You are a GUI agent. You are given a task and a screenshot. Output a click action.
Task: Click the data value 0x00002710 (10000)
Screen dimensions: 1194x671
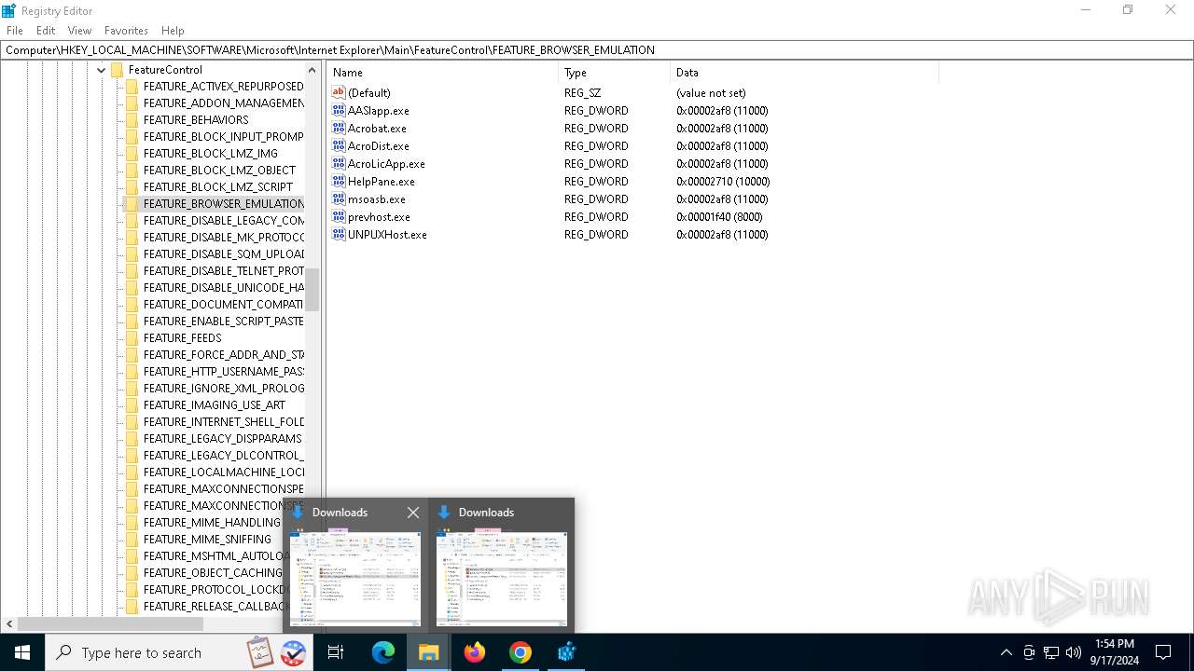pyautogui.click(x=723, y=181)
